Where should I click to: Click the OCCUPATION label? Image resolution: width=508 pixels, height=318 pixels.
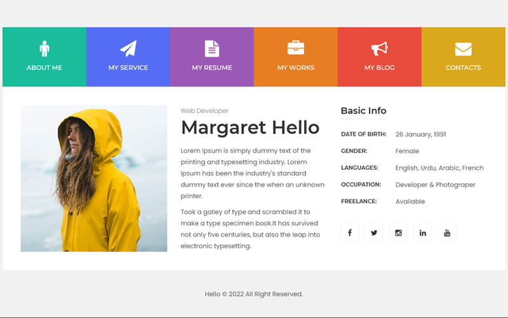tap(361, 184)
